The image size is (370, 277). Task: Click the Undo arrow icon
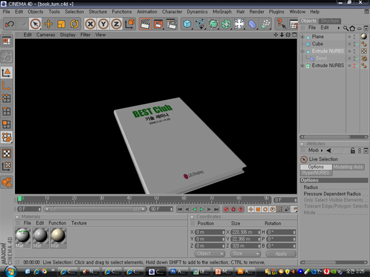coord(9,24)
